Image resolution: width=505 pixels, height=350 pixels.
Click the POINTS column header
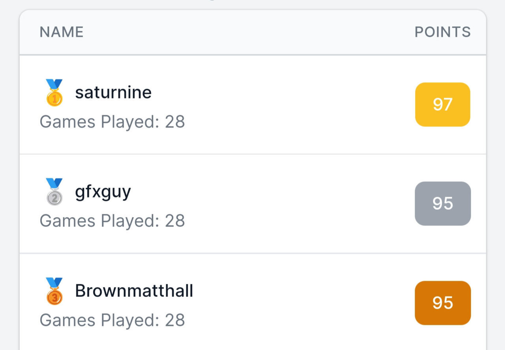[x=443, y=32]
